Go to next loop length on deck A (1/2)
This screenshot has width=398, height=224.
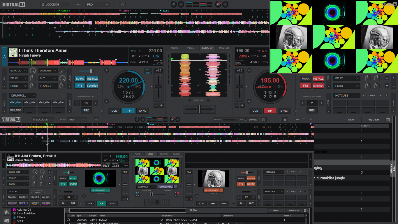click(95, 103)
